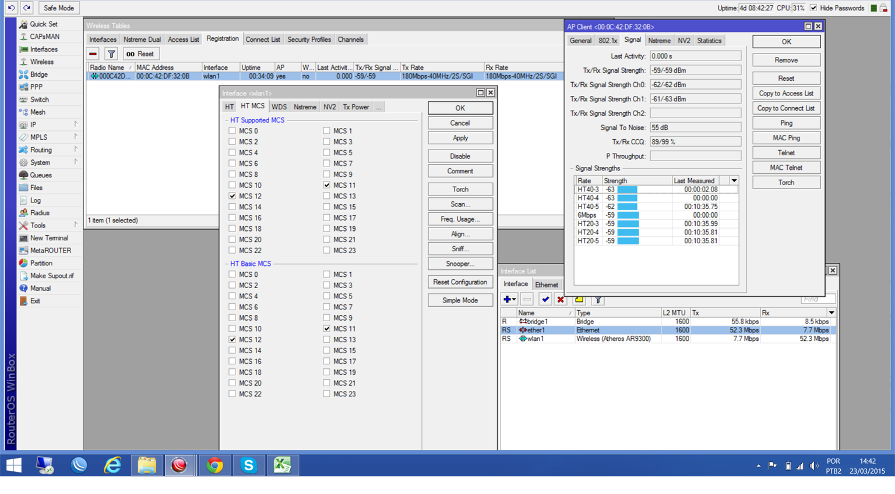The width and height of the screenshot is (895, 494).
Task: Open Google Chrome from the taskbar
Action: (214, 465)
